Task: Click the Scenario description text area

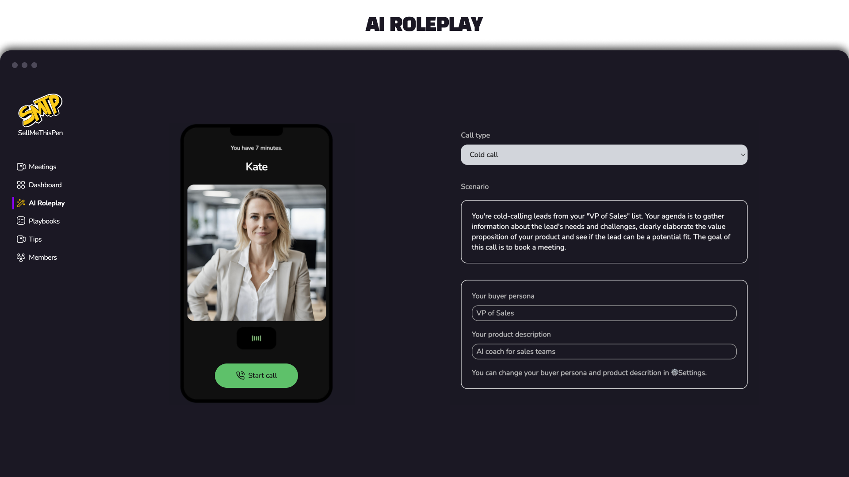Action: 604,232
